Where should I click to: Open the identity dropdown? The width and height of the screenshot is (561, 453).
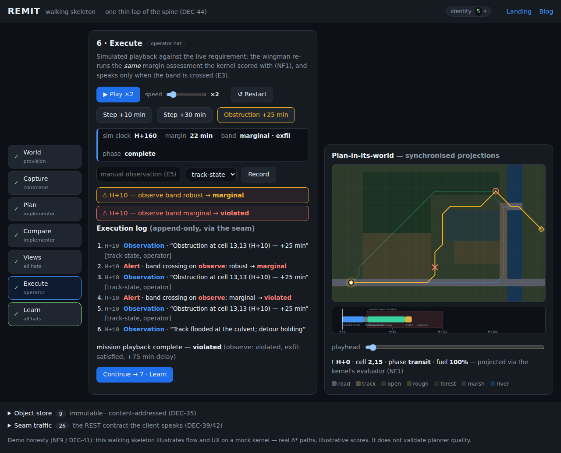[x=468, y=11]
